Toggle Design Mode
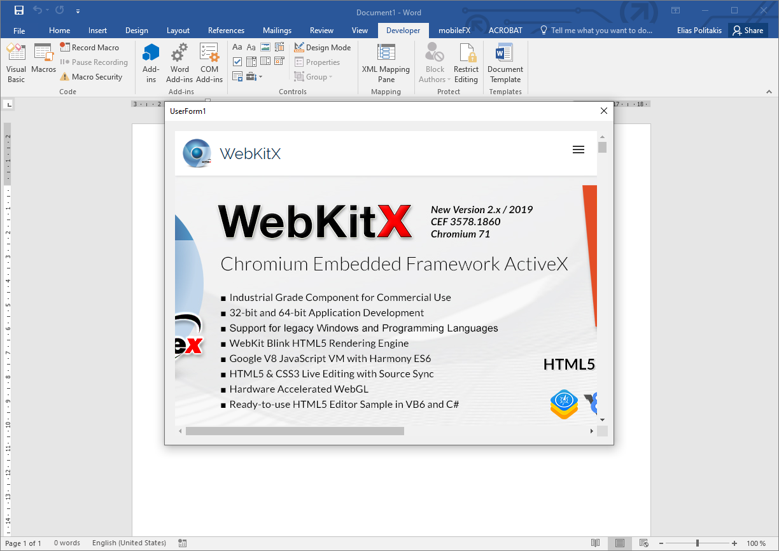 [323, 47]
